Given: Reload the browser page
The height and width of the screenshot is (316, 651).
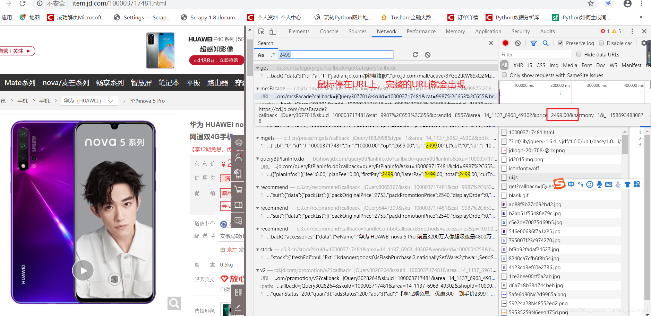Looking at the screenshot, I should pos(23,3).
